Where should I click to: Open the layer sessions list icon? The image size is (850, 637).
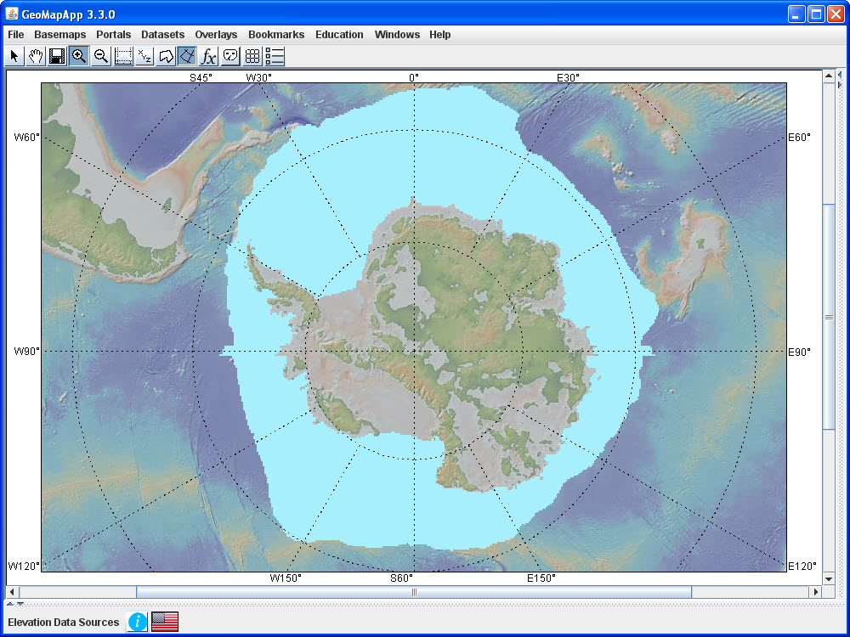274,55
